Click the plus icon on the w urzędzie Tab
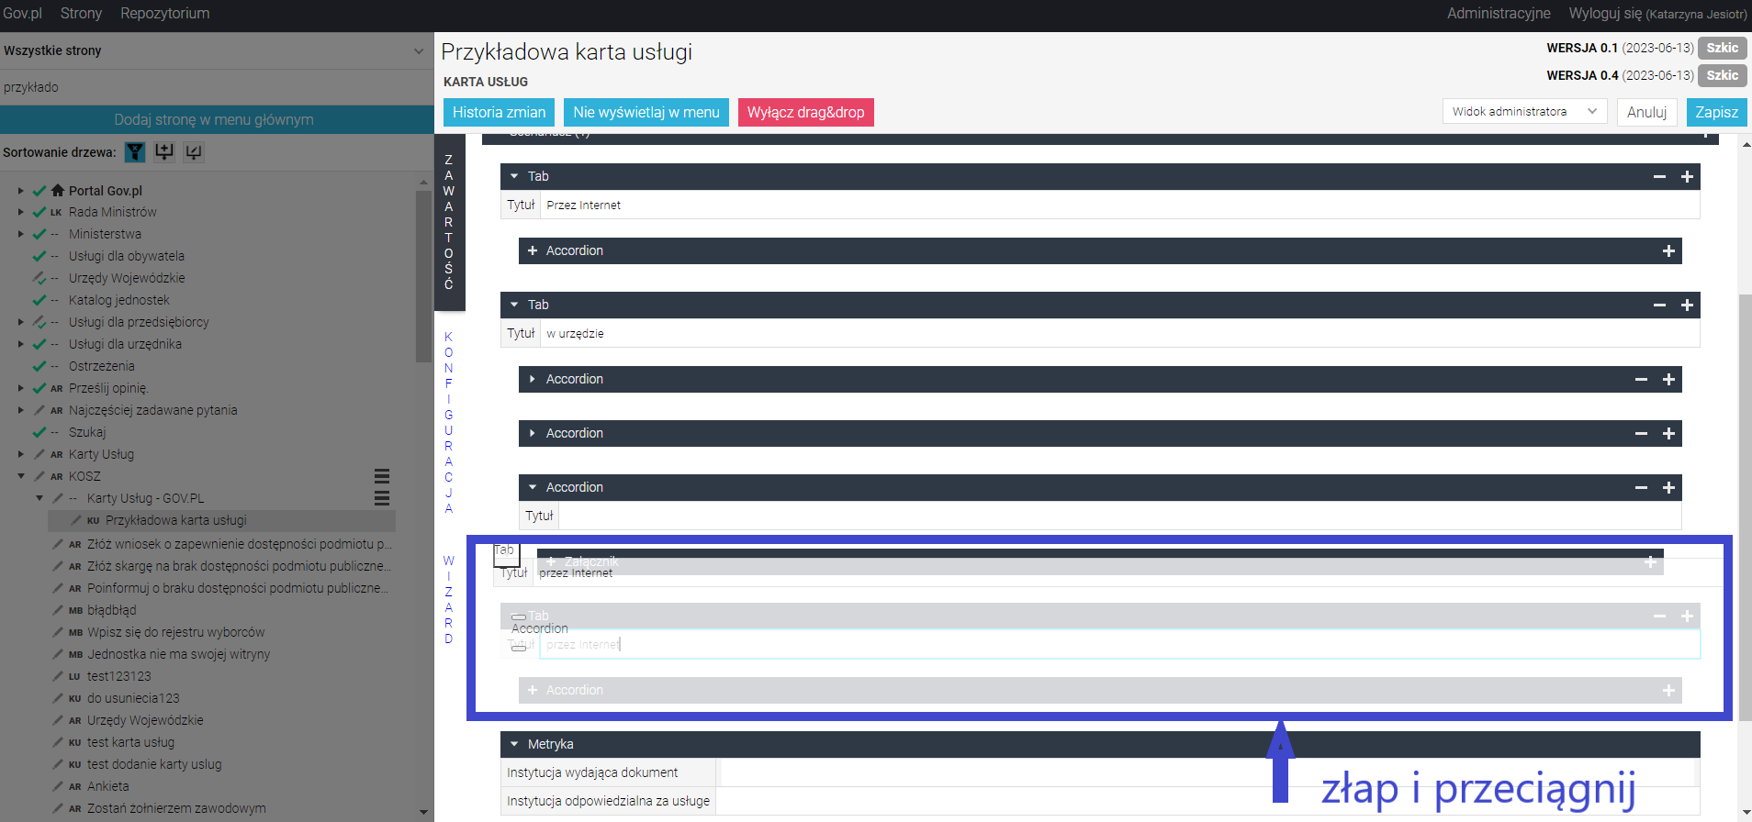 click(x=1687, y=305)
